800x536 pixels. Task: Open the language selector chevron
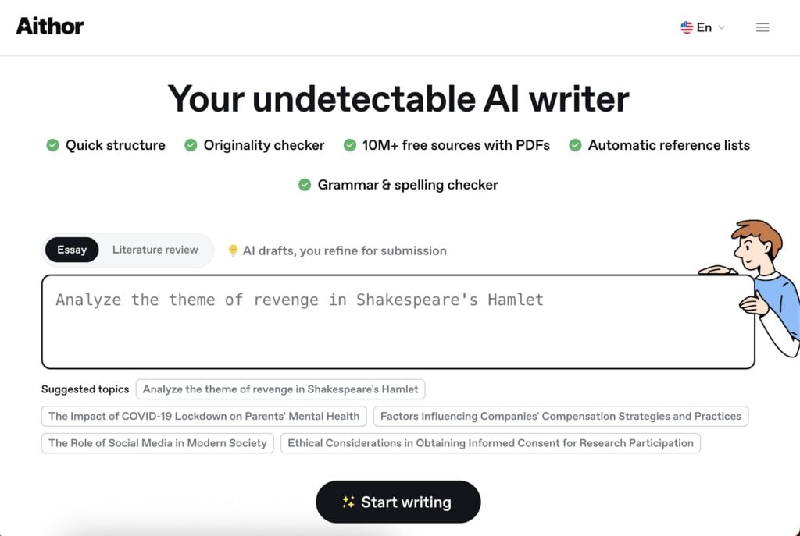coord(720,27)
